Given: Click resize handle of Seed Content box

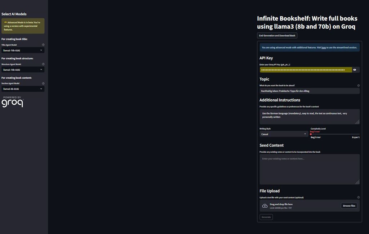Looking at the screenshot, I should point(357,182).
